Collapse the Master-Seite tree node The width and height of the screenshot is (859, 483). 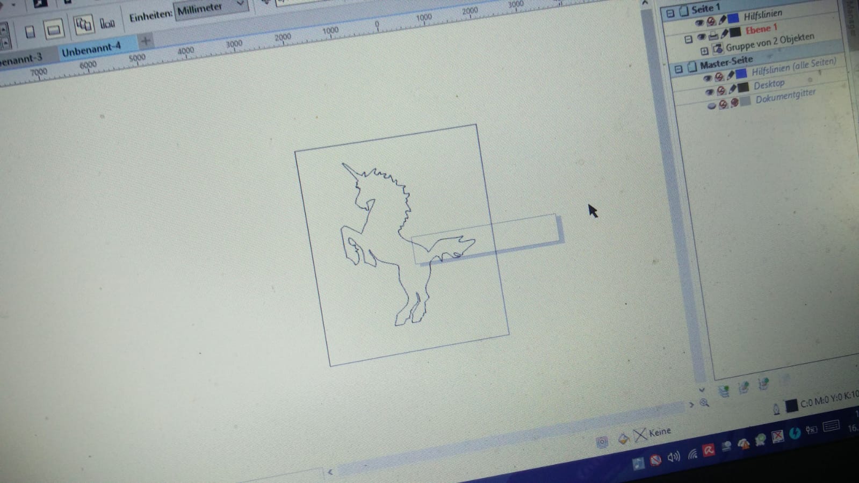[678, 69]
